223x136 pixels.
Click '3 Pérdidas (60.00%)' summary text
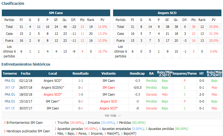click(131, 122)
